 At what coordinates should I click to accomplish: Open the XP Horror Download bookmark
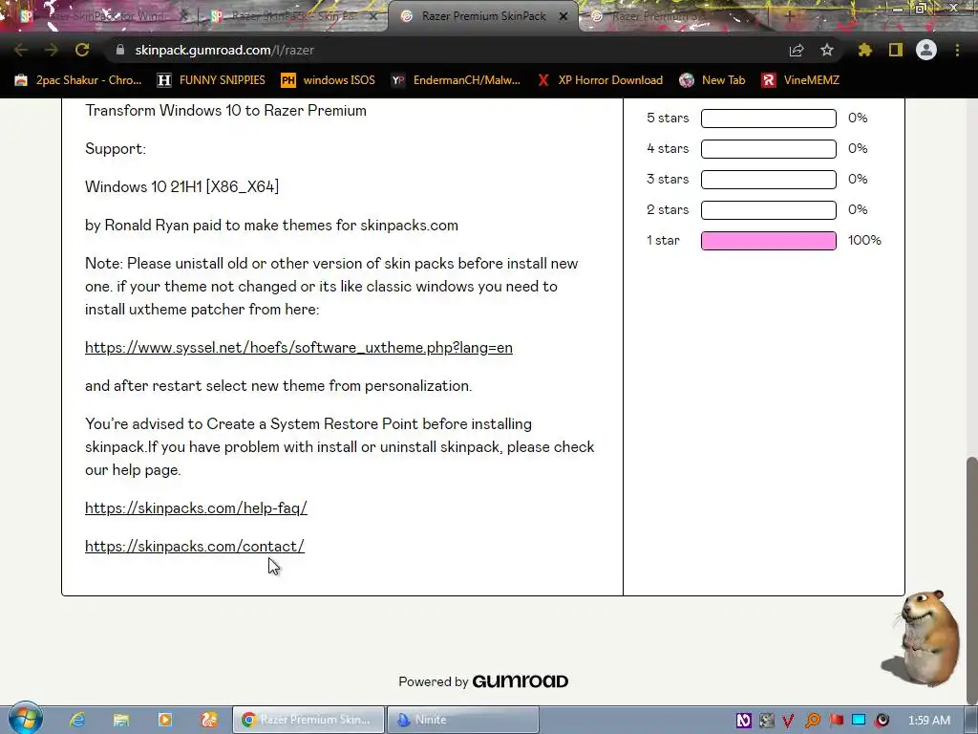(600, 80)
